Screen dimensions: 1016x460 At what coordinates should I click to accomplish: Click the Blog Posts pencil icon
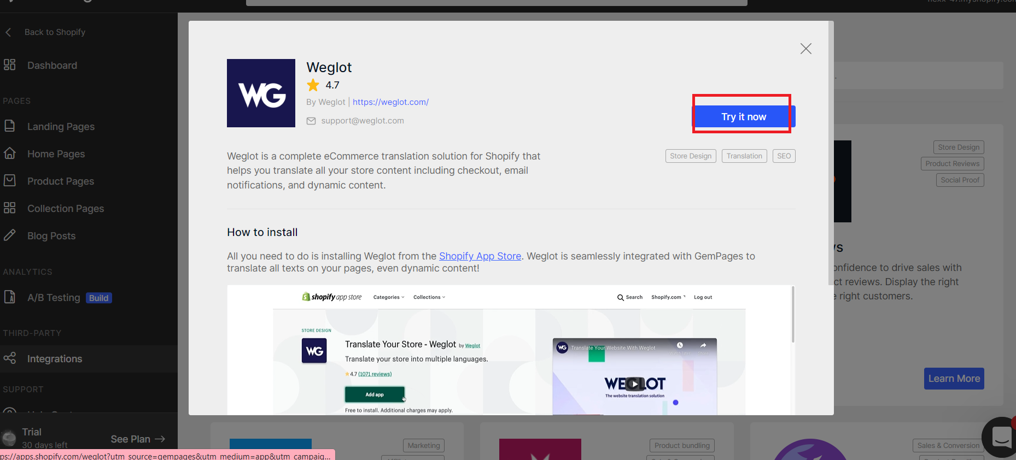[9, 235]
